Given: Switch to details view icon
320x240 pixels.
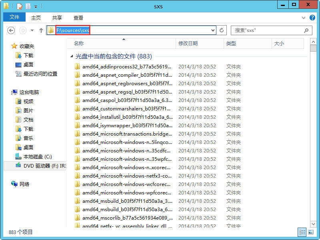Looking at the screenshot, I should (302, 232).
